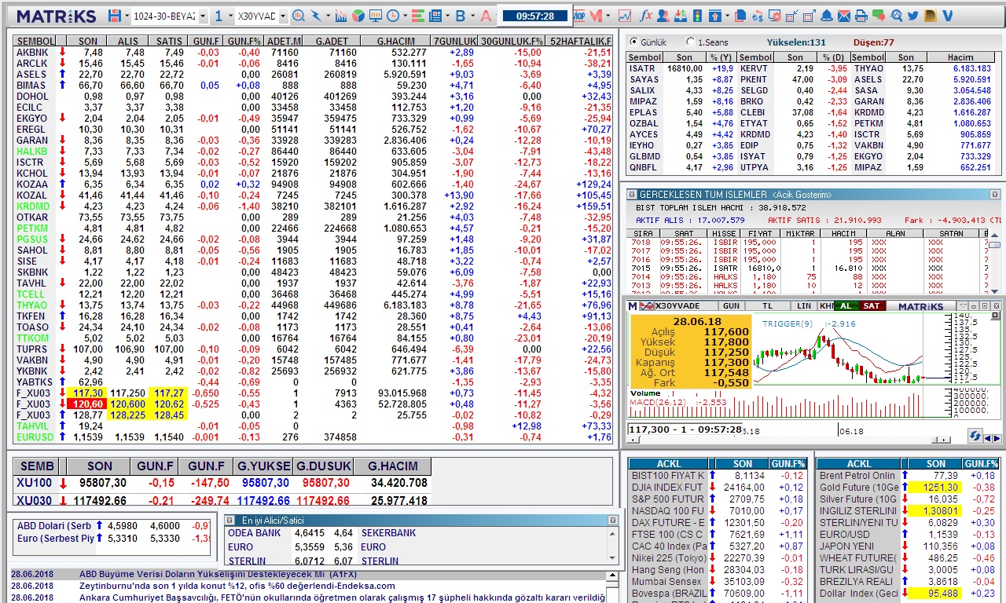1006x603 pixels.
Task: Open the bar chart analysis toolbar icon
Action: tap(340, 16)
